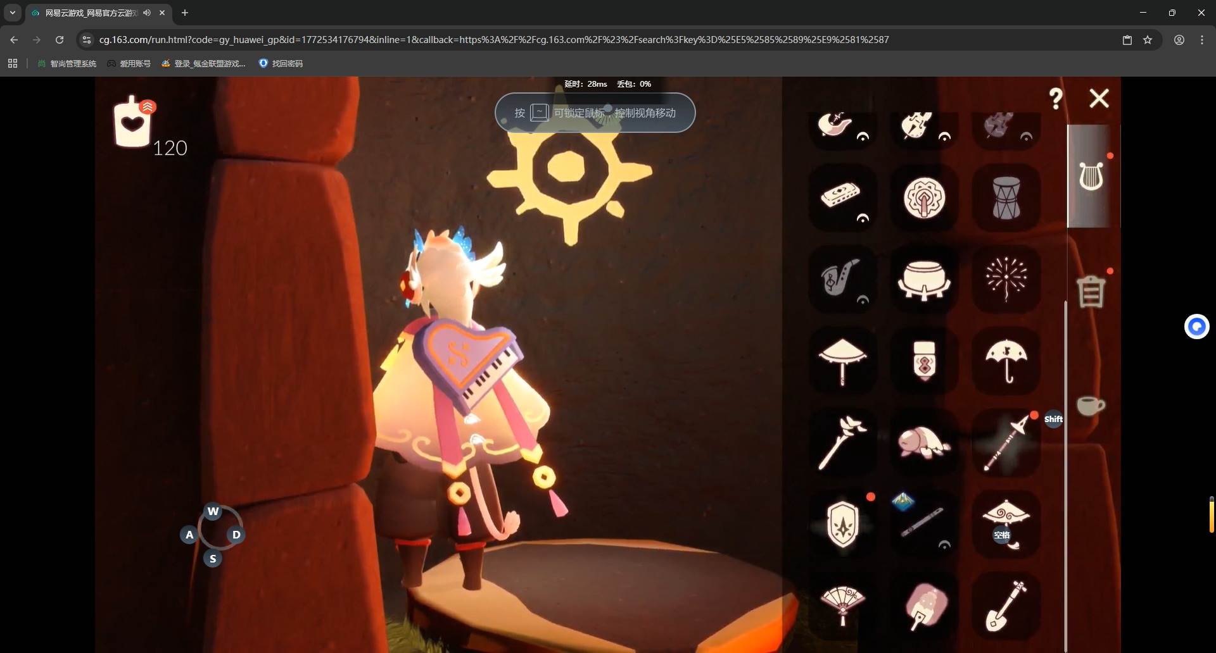
Task: Open Chrome tab search dropdown
Action: pyautogui.click(x=12, y=13)
